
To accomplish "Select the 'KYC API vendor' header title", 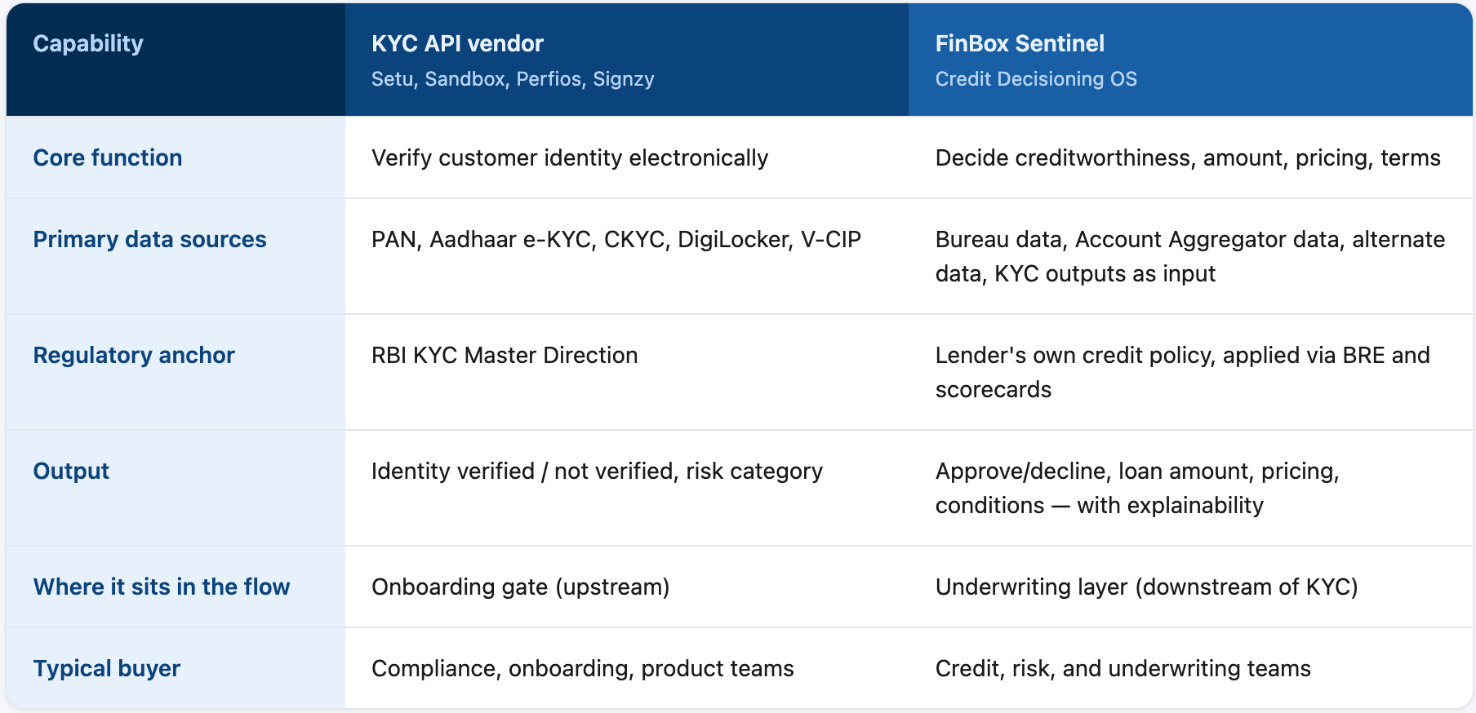I will click(x=457, y=43).
